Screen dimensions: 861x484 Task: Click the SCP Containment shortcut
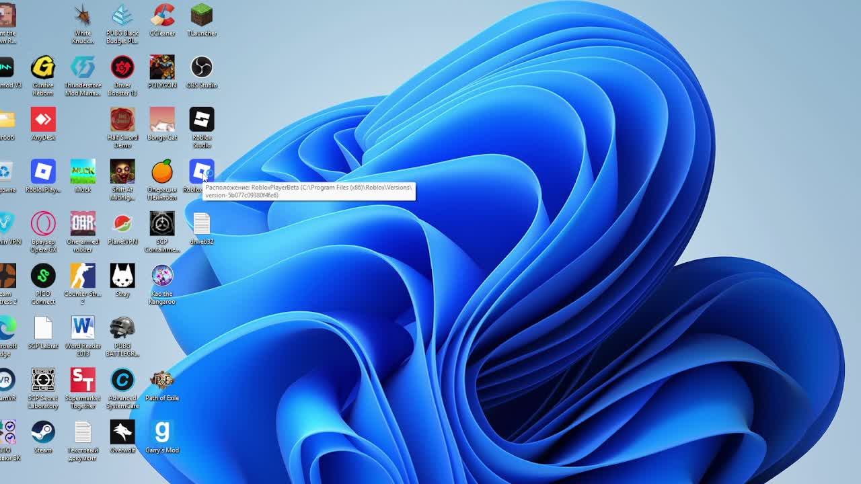[x=162, y=232]
